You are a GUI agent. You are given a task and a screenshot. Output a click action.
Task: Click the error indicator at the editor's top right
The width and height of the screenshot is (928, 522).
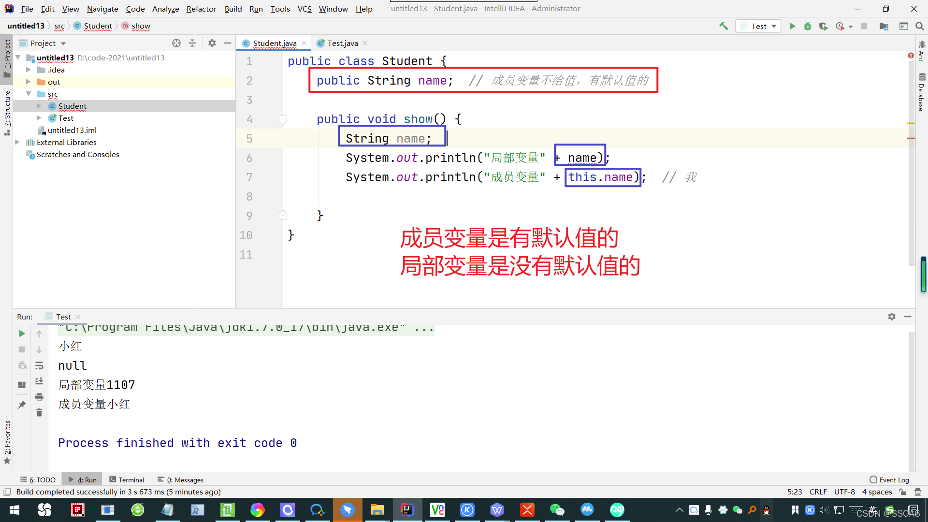point(911,56)
